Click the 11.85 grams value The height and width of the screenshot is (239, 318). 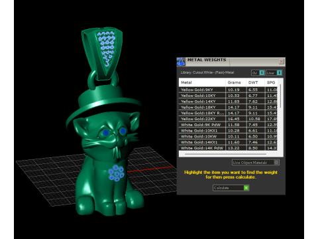(234, 102)
